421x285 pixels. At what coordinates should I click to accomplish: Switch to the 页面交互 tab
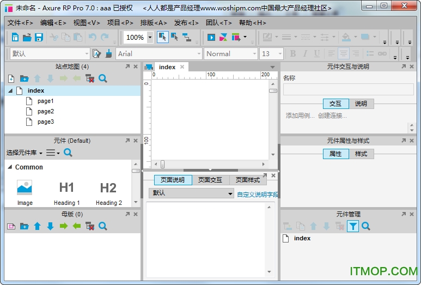[x=210, y=180]
